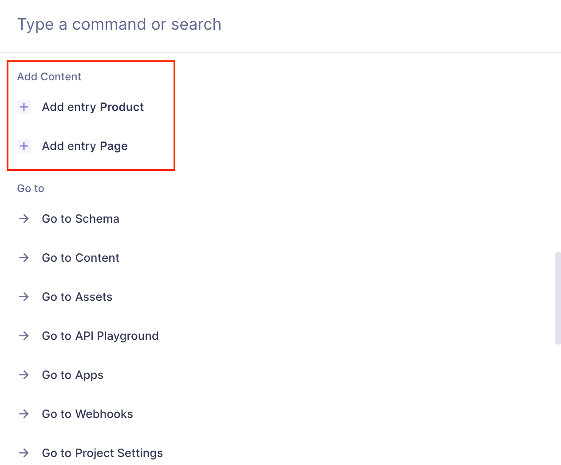The height and width of the screenshot is (465, 561).
Task: Click the plus icon beside Add entry Page
Action: click(24, 146)
